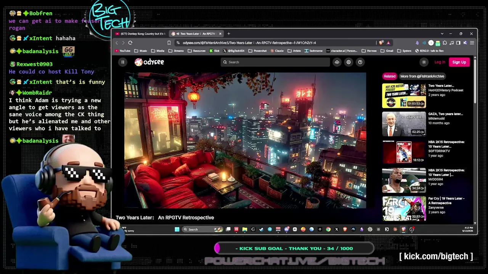This screenshot has height=274, width=488.
Task: Open the GAZA, Two years later thumbnail
Action: [x=404, y=124]
